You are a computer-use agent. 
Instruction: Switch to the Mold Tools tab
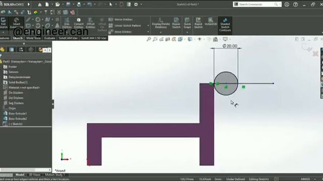coord(33,38)
